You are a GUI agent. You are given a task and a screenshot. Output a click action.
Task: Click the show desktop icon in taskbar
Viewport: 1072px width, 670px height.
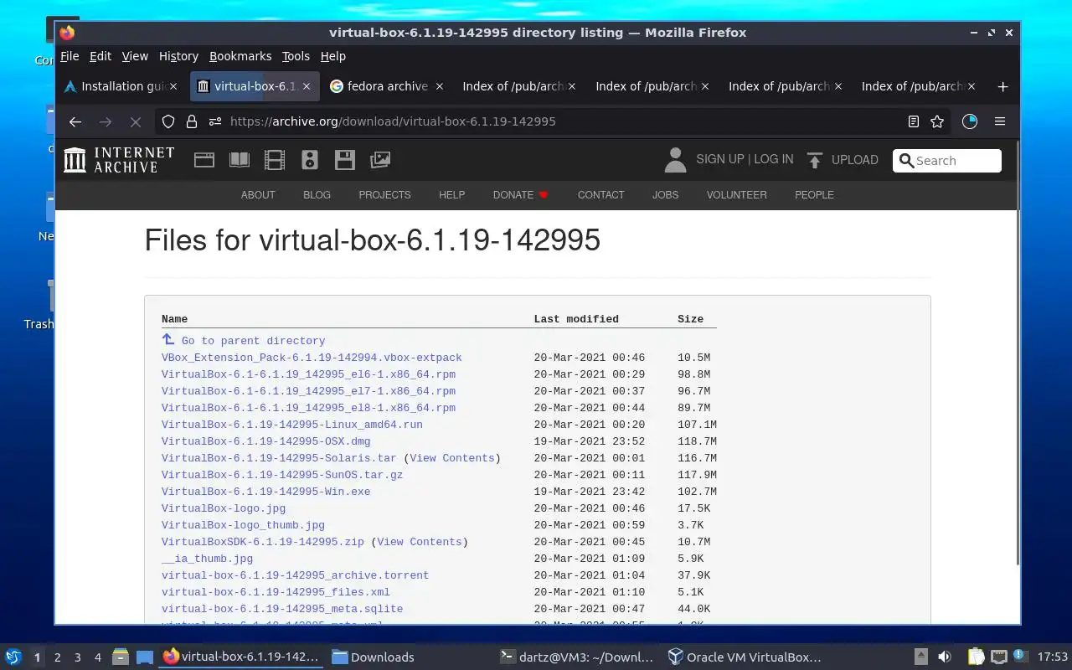click(x=145, y=657)
